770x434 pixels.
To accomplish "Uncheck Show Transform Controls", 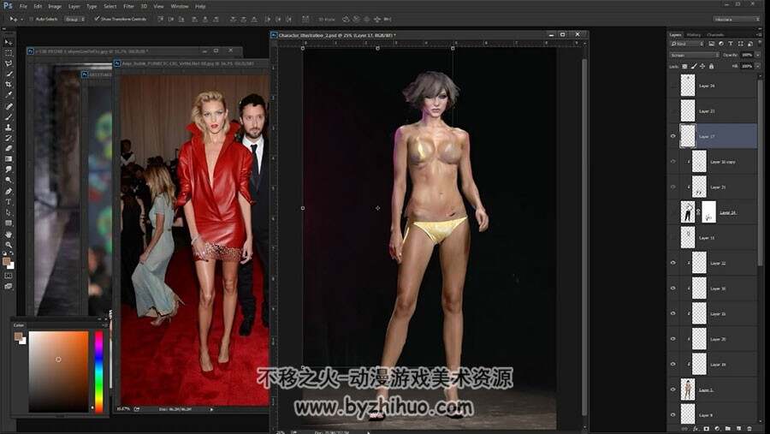I will (x=97, y=19).
